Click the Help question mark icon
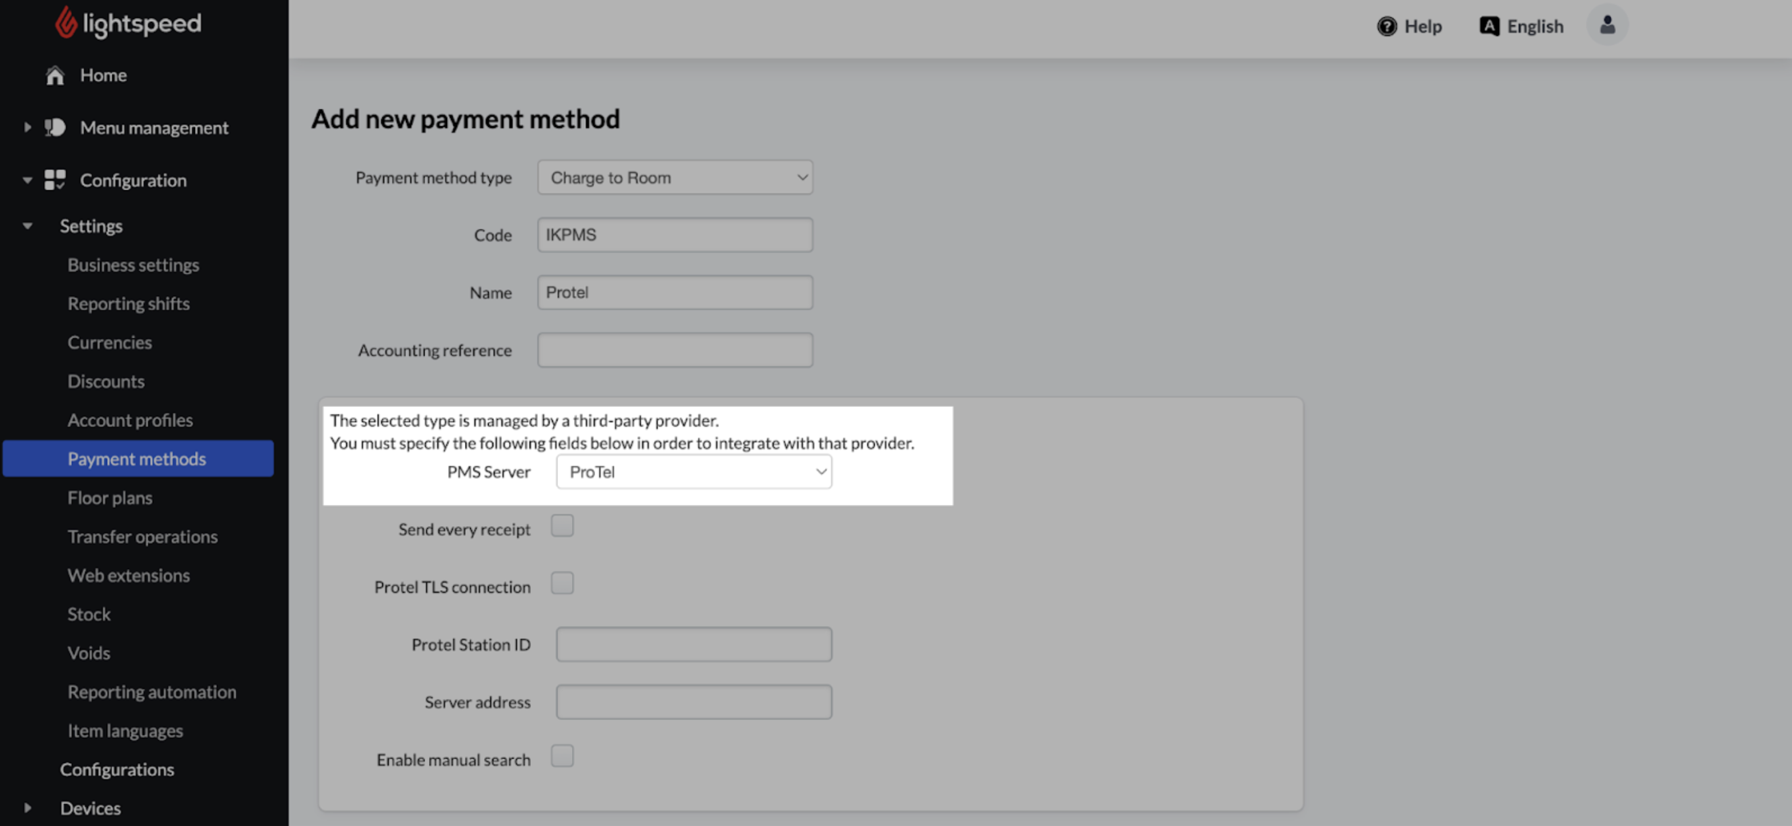This screenshot has height=826, width=1792. click(x=1387, y=26)
